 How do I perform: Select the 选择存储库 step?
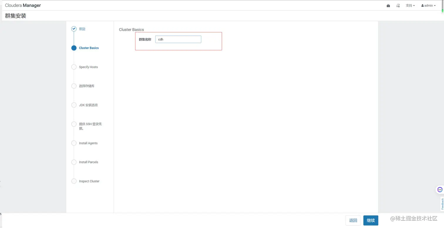87,86
